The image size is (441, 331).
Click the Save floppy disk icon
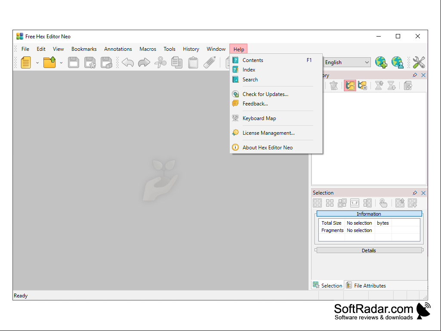(74, 62)
